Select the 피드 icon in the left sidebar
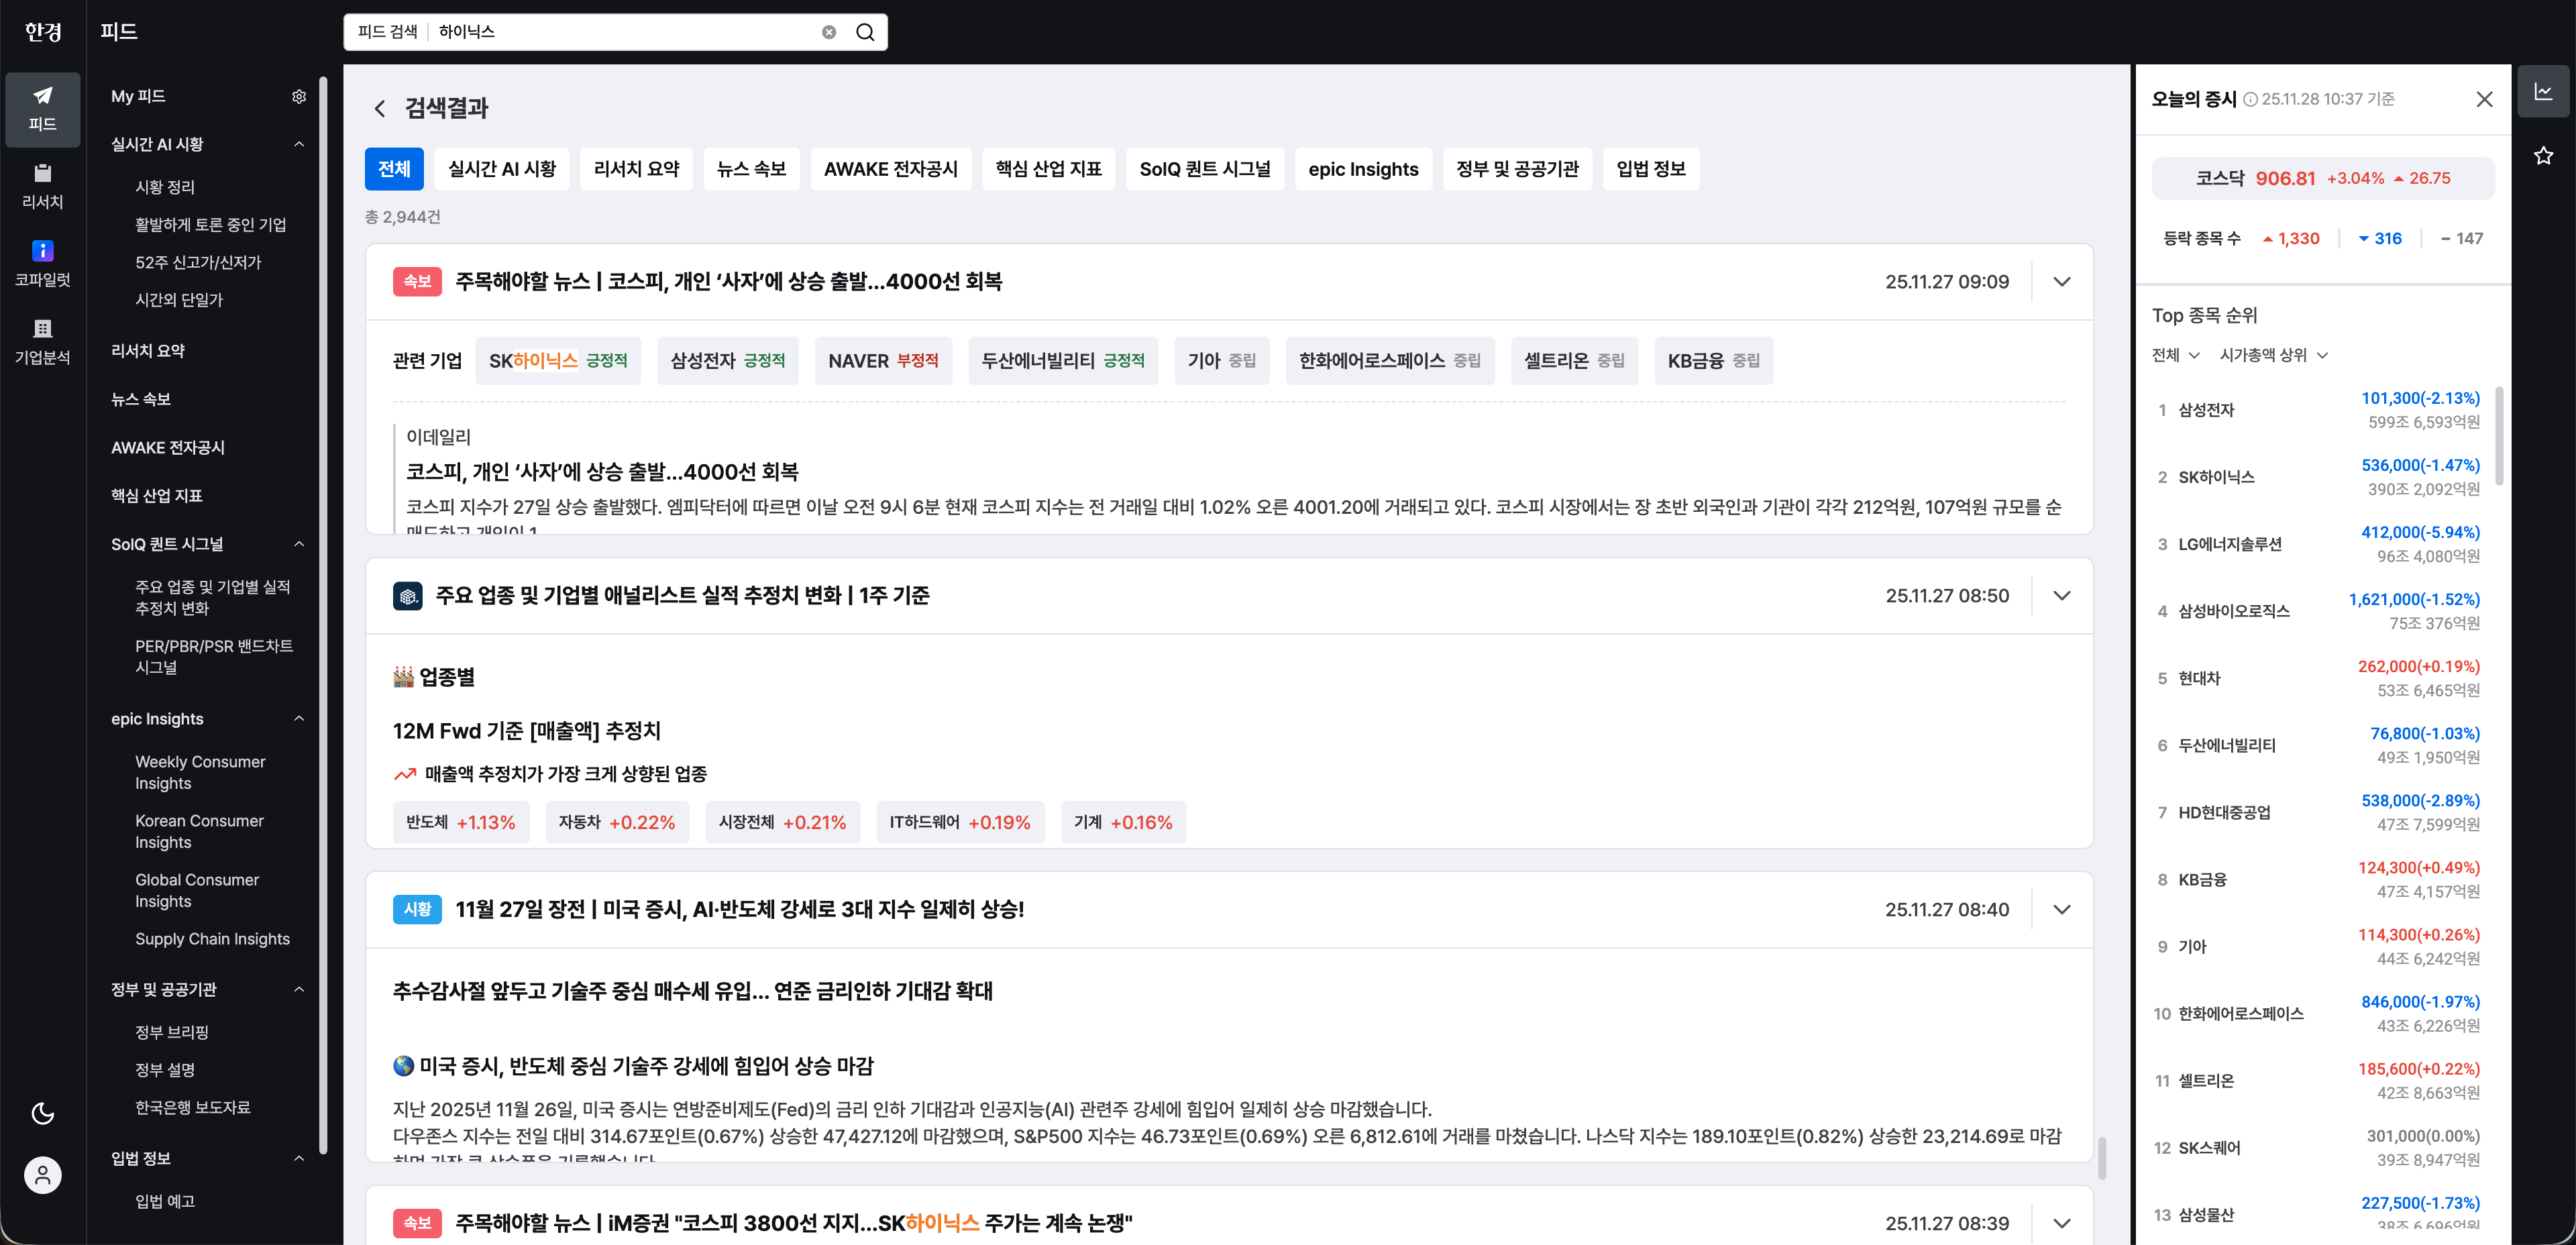 click(42, 109)
